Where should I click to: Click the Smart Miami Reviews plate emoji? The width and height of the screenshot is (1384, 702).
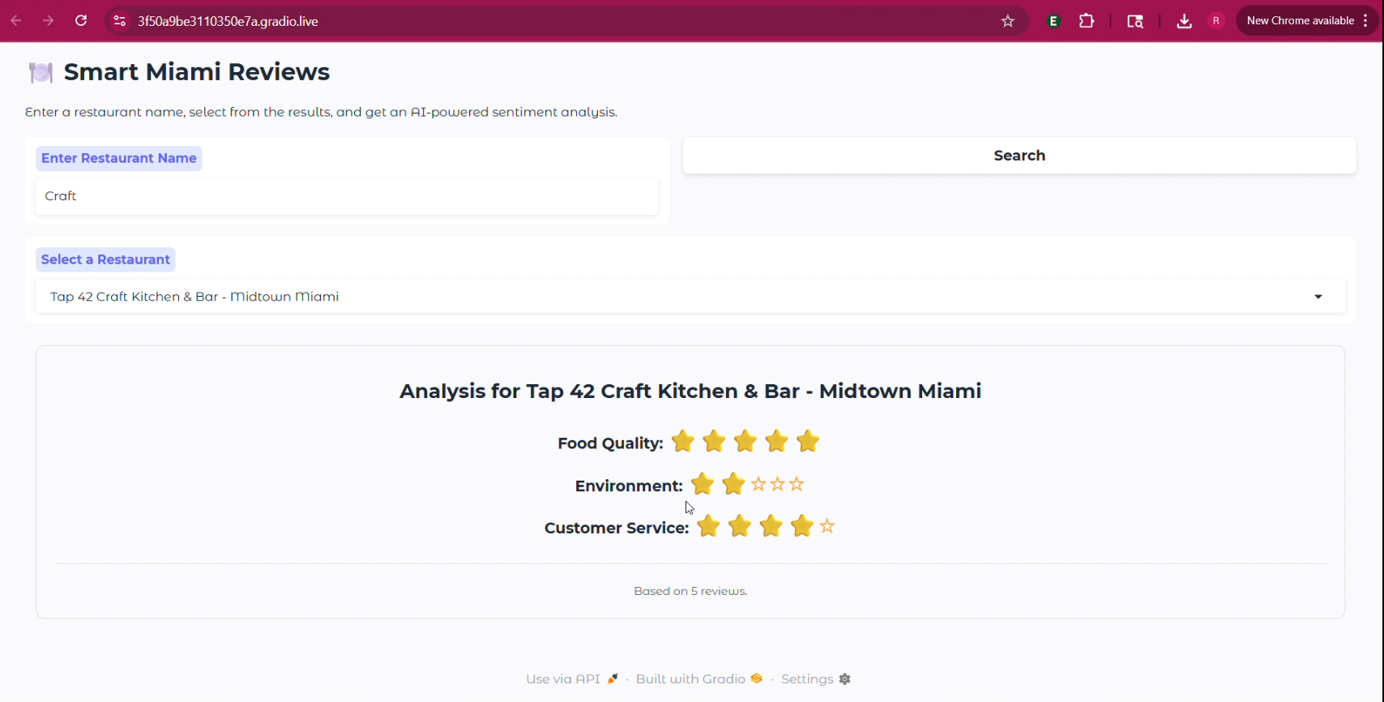tap(41, 72)
